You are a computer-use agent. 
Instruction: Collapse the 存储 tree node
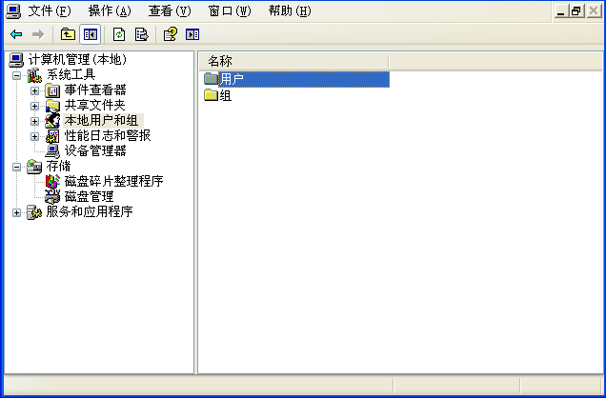tap(16, 167)
